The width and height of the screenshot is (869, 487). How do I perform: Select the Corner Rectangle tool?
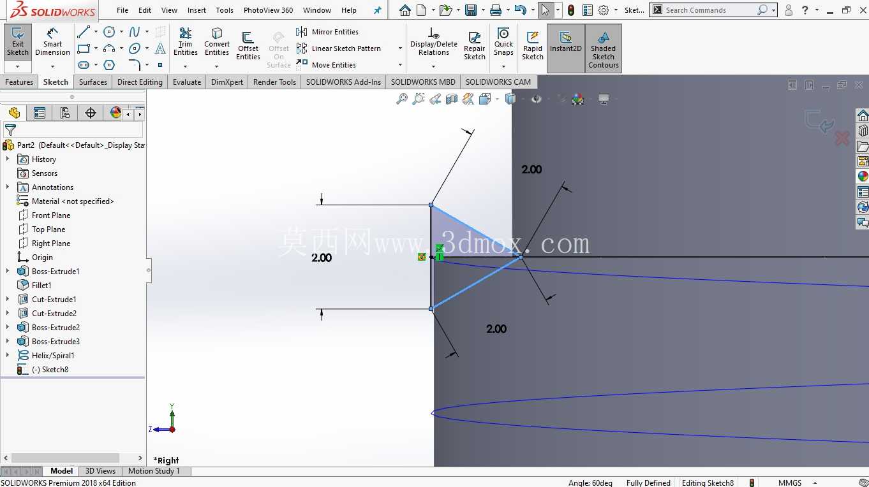coord(83,48)
